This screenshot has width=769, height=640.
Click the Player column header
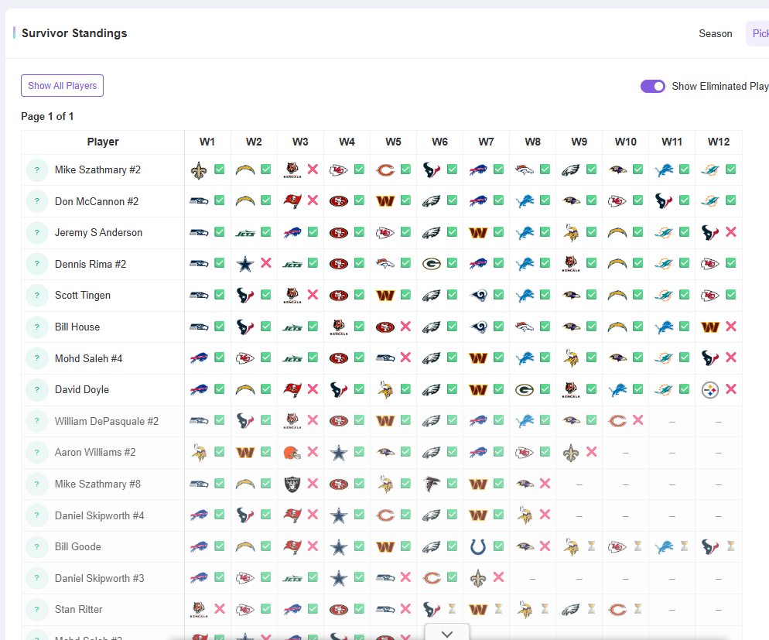(x=103, y=142)
